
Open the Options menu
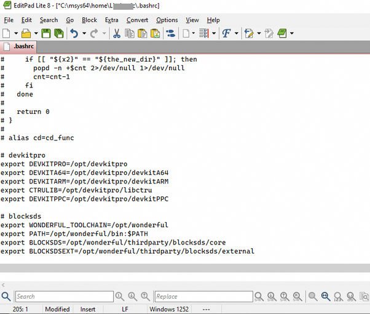[167, 20]
